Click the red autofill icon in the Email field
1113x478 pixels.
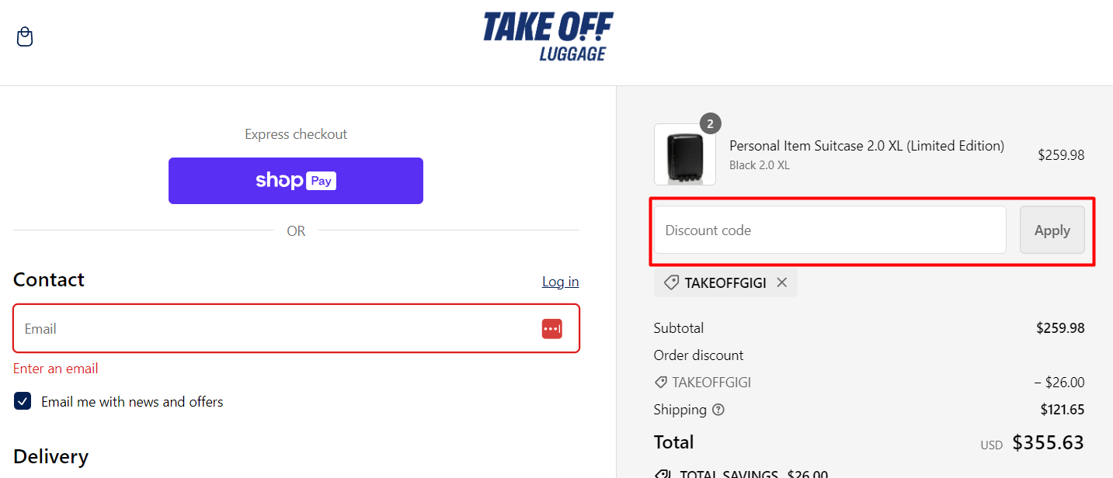pos(552,328)
